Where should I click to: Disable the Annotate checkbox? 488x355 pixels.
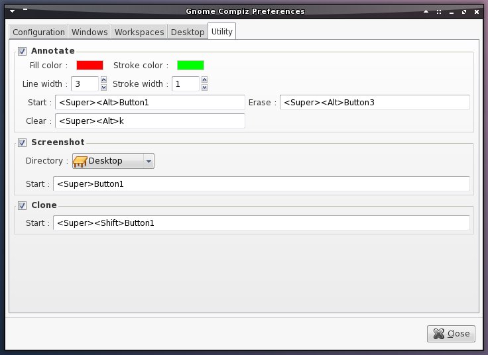point(22,51)
